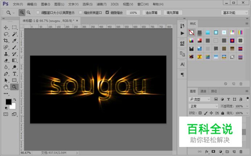
Task: Open 窗口(W) menu
Action: coord(143,4)
